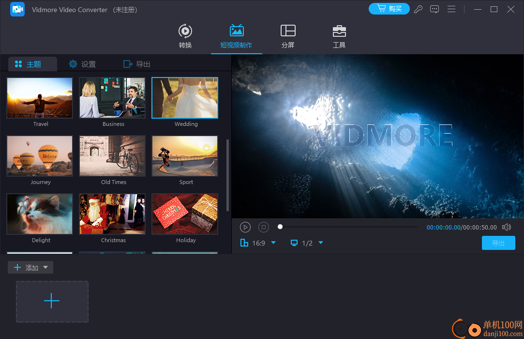Click the theme list scrollbar
Viewport: 524px width, 339px height.
[227, 175]
